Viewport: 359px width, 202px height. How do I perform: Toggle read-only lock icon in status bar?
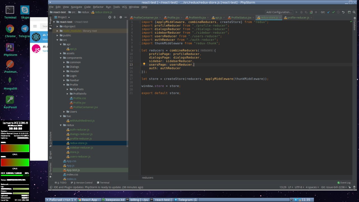click(349, 187)
